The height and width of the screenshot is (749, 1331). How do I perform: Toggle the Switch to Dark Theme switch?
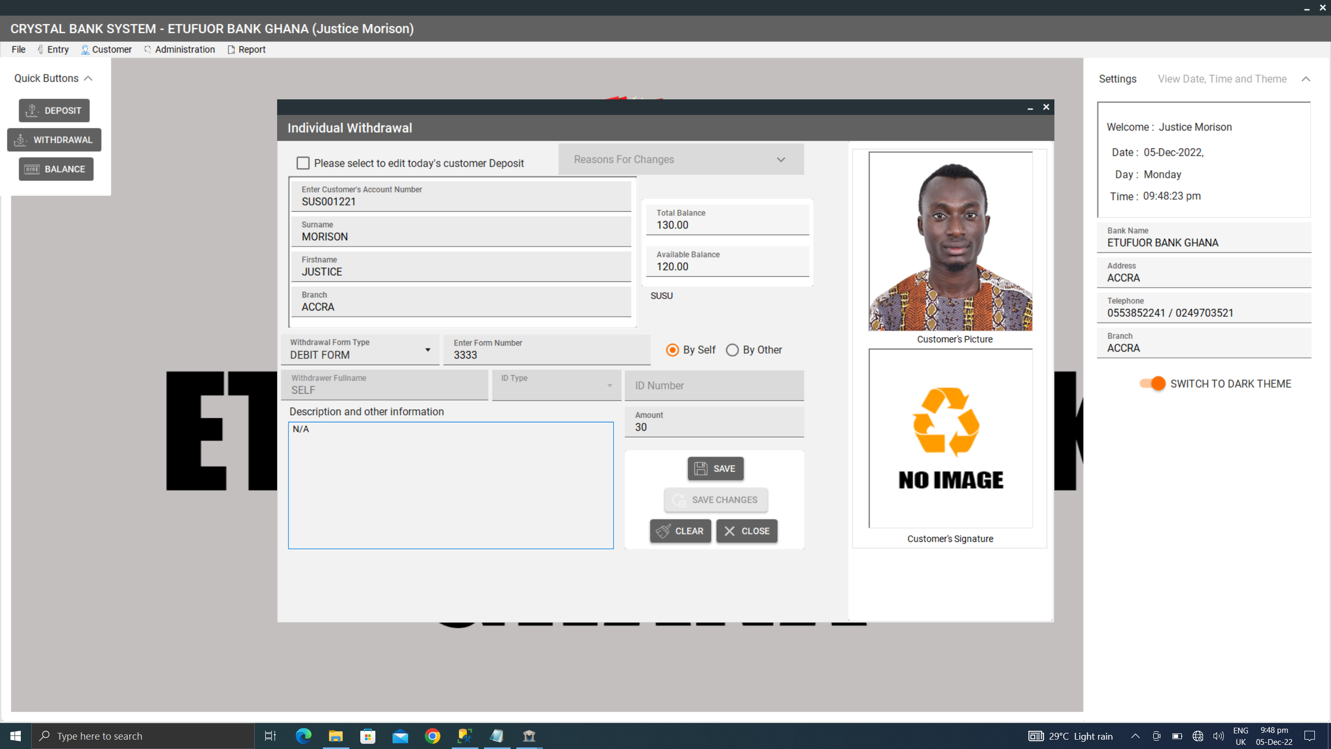(x=1152, y=384)
